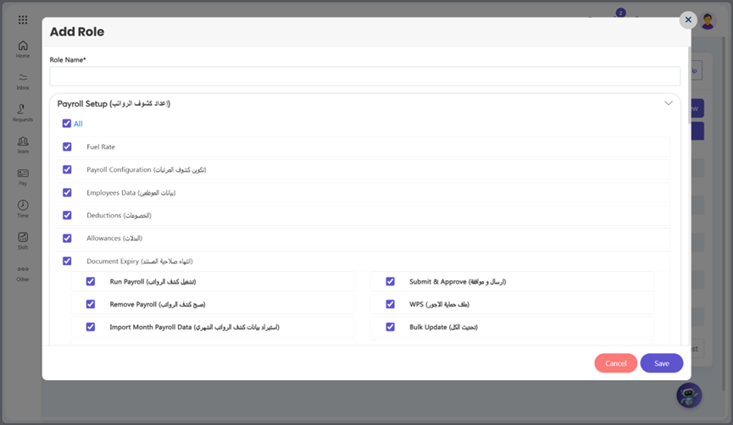Click the Cancel button
733x425 pixels.
click(616, 363)
